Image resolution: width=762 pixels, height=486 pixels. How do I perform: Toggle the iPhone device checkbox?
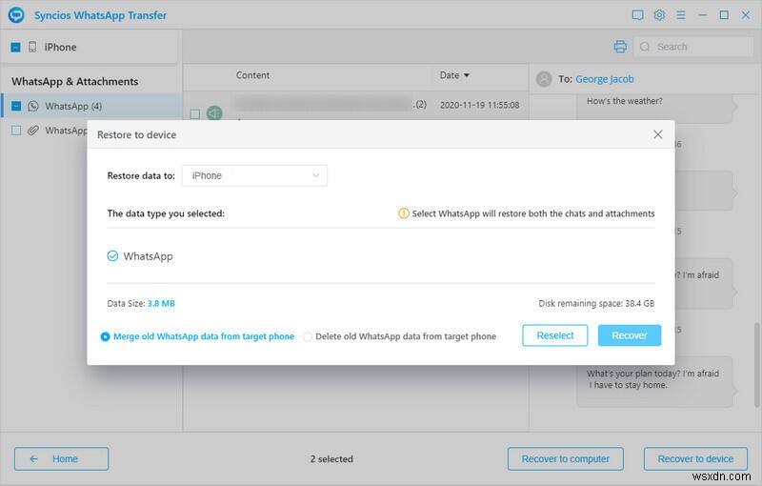coord(15,47)
